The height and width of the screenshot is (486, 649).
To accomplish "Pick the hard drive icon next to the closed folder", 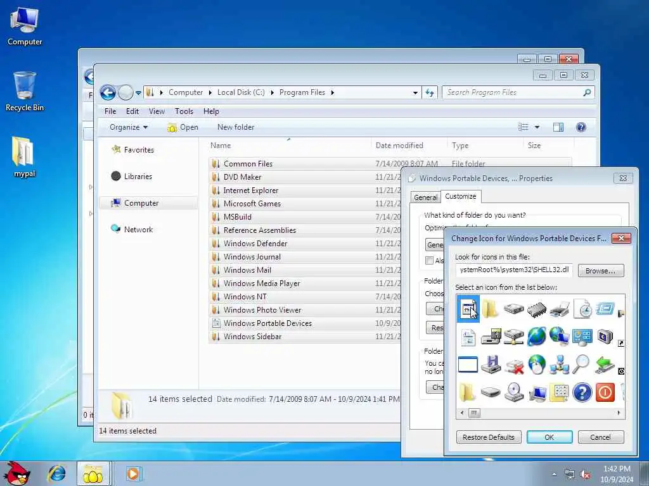I will (513, 309).
